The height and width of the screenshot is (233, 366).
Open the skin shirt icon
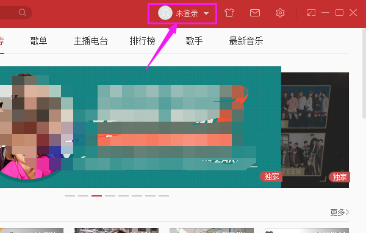pyautogui.click(x=229, y=13)
